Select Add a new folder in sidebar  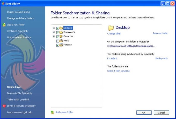[16, 25]
